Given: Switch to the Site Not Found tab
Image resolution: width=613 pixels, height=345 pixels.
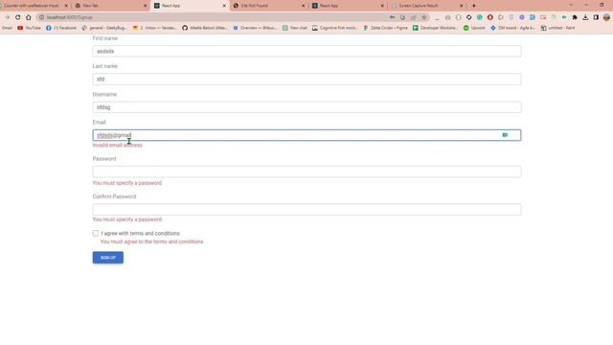Looking at the screenshot, I should point(269,6).
